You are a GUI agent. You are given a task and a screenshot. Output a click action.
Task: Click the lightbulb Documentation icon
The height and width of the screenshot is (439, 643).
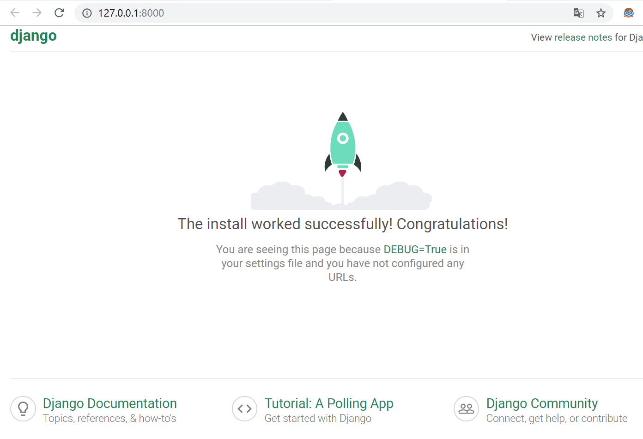pos(23,409)
